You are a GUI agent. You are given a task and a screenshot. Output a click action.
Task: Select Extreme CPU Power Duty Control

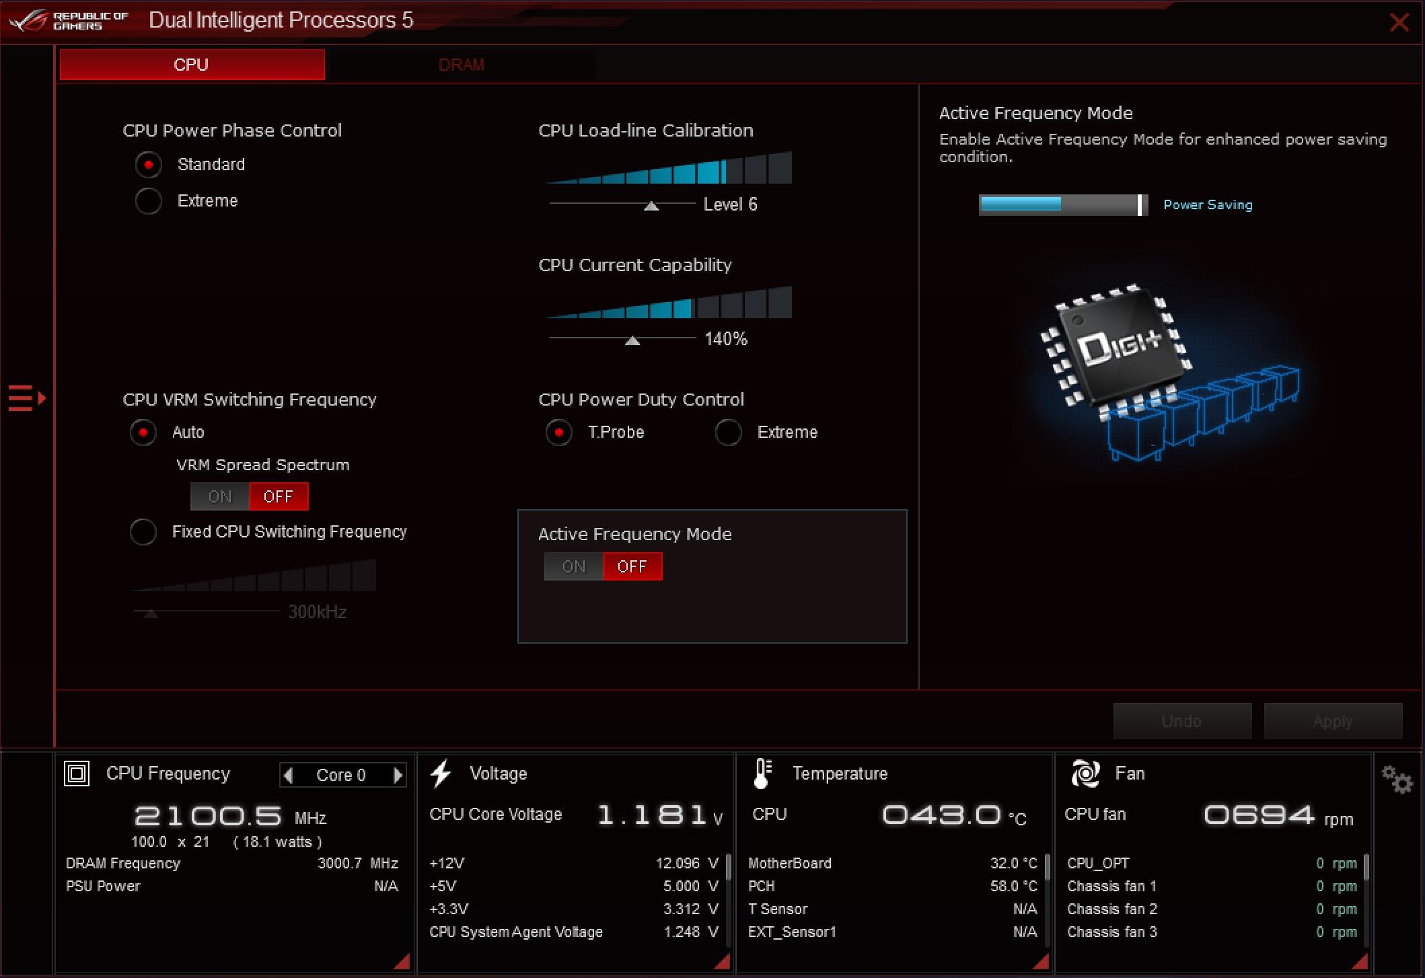[x=729, y=432]
